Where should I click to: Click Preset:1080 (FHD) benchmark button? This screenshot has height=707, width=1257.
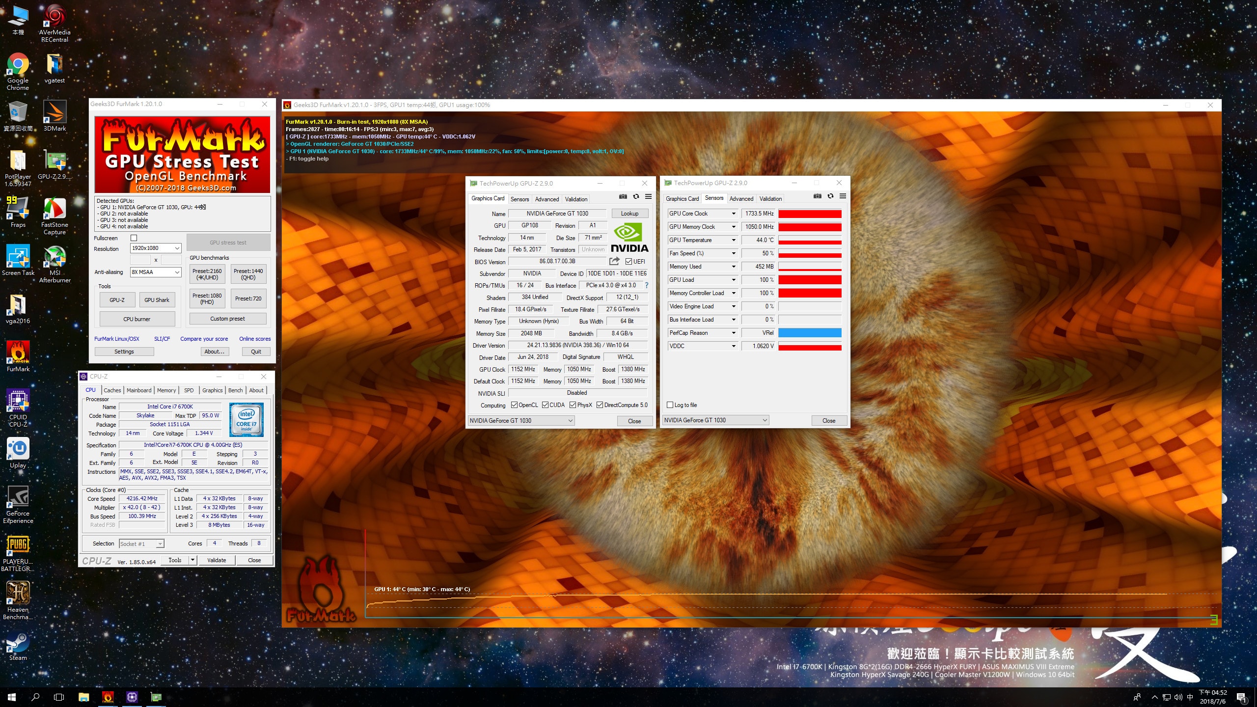tap(207, 299)
